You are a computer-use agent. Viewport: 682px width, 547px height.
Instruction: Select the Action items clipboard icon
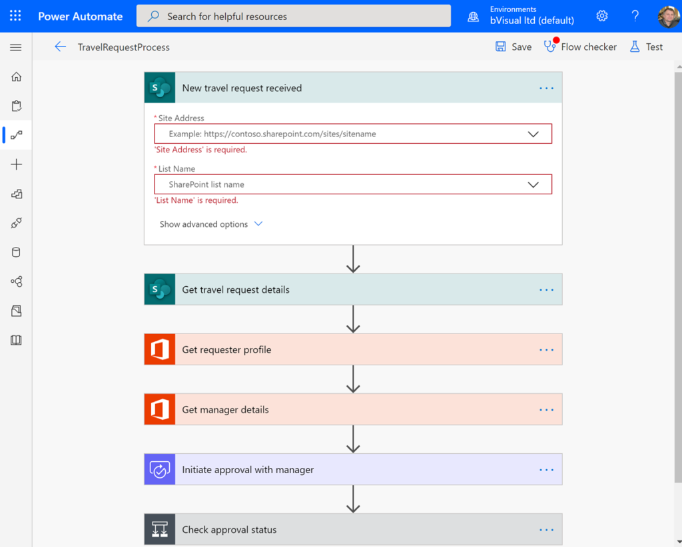[15, 106]
